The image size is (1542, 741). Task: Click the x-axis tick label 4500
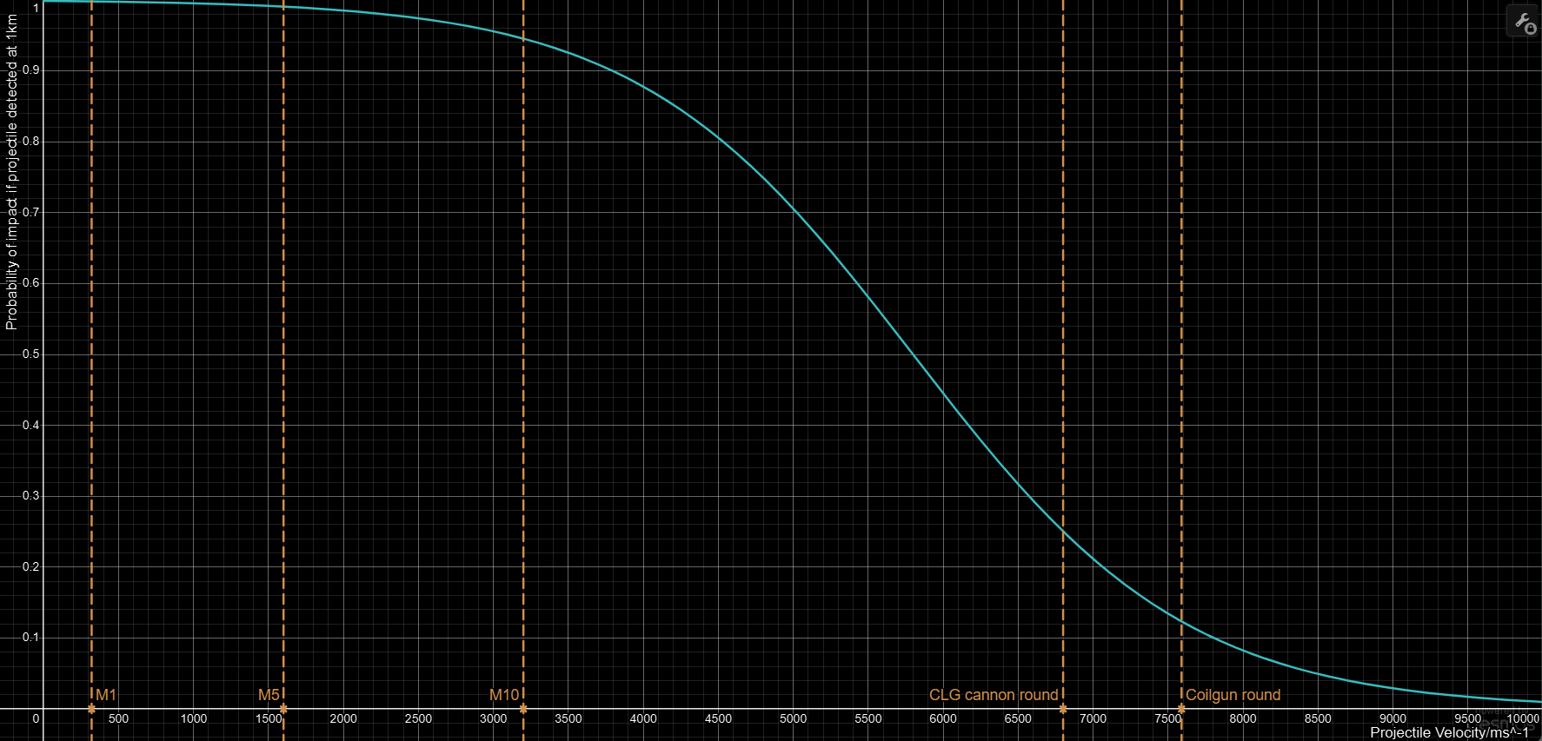718,718
